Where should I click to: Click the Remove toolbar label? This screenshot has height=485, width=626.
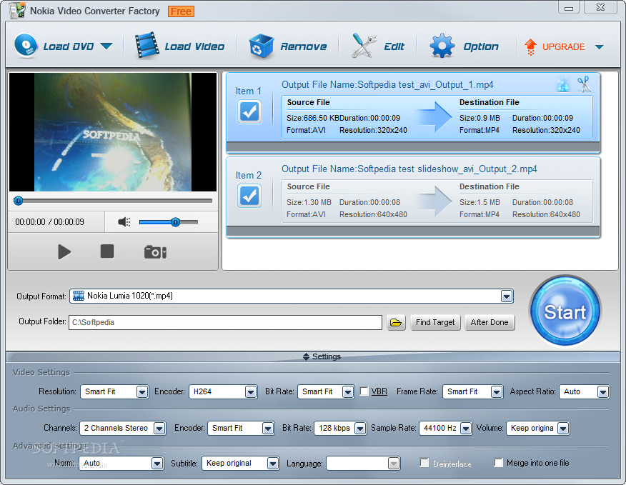click(304, 46)
